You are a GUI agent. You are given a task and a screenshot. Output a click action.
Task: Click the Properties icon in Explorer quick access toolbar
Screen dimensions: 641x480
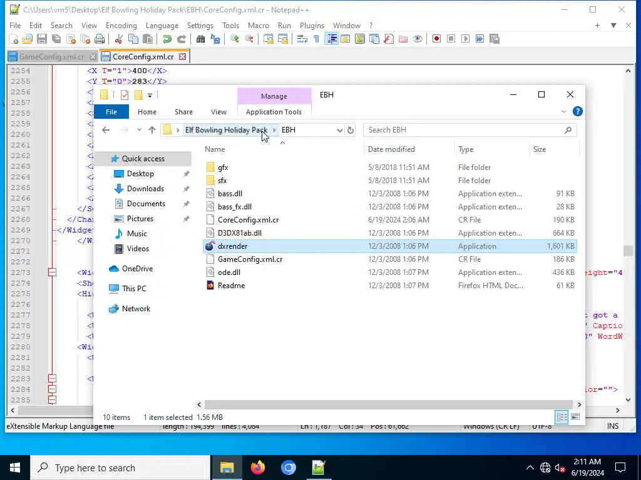point(125,96)
